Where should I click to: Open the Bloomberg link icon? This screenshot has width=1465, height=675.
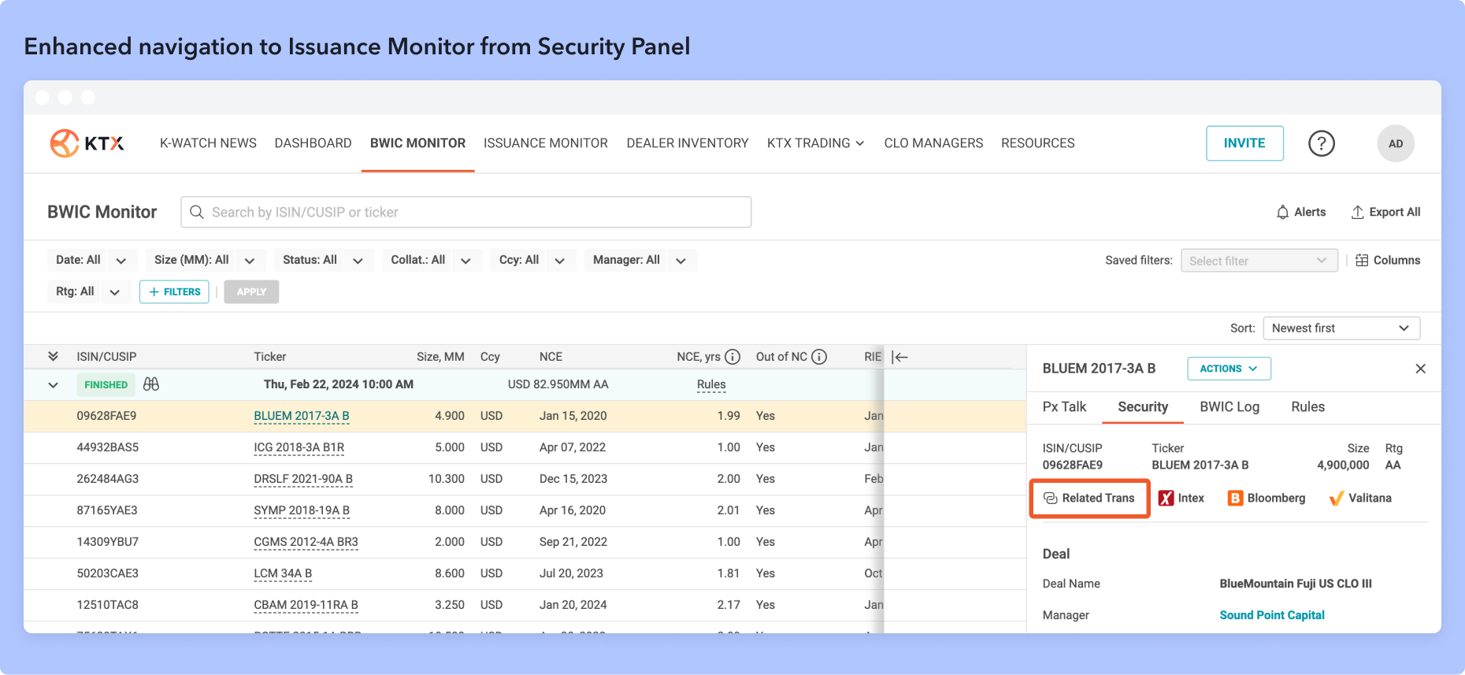coord(1235,498)
